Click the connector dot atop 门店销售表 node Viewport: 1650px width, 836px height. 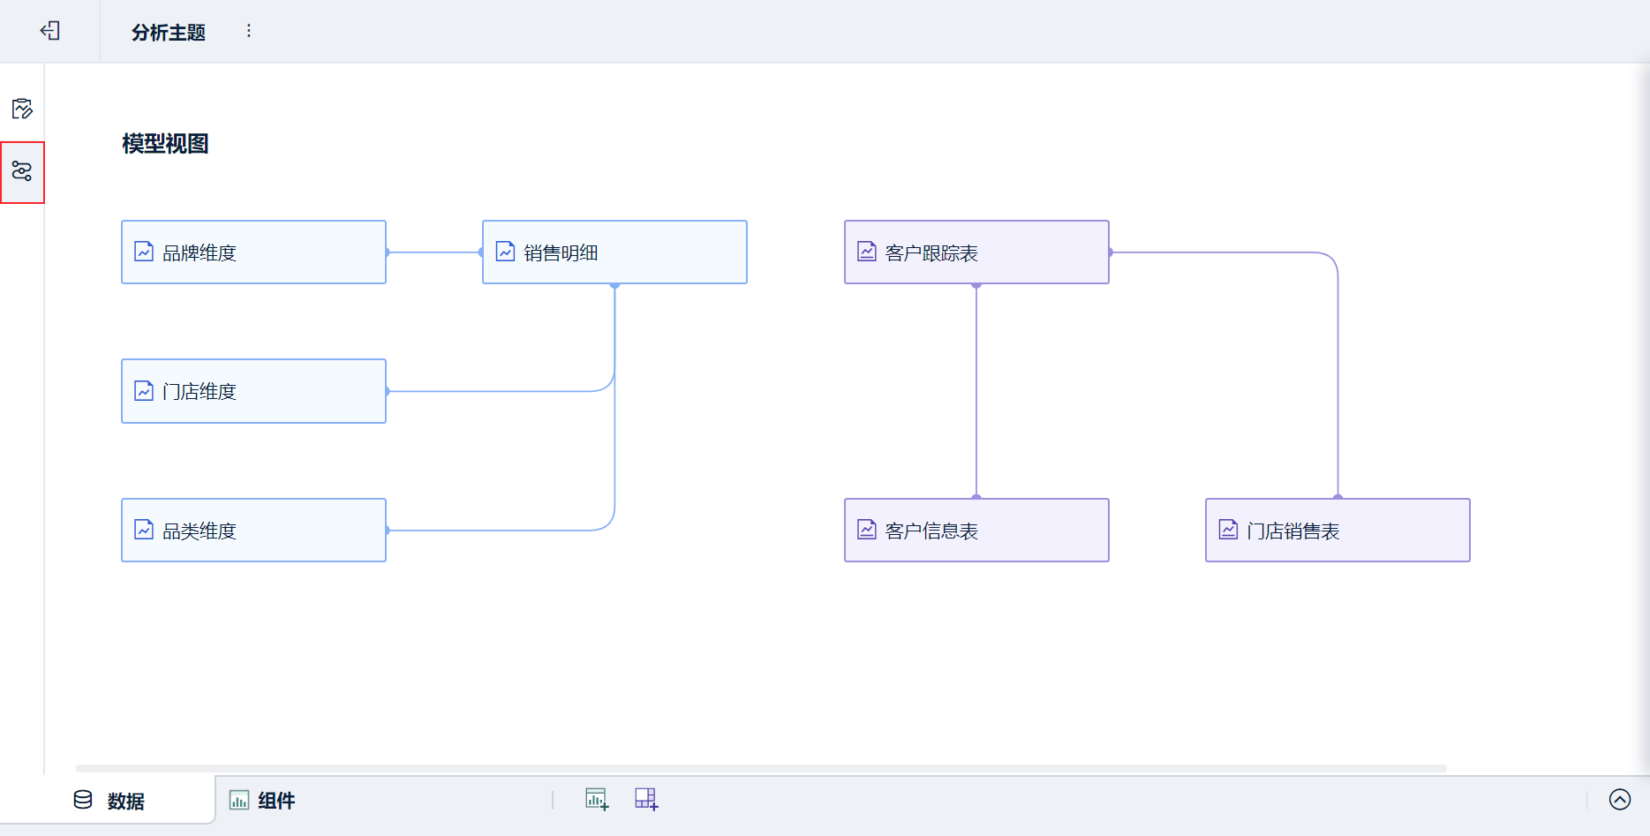point(1337,498)
